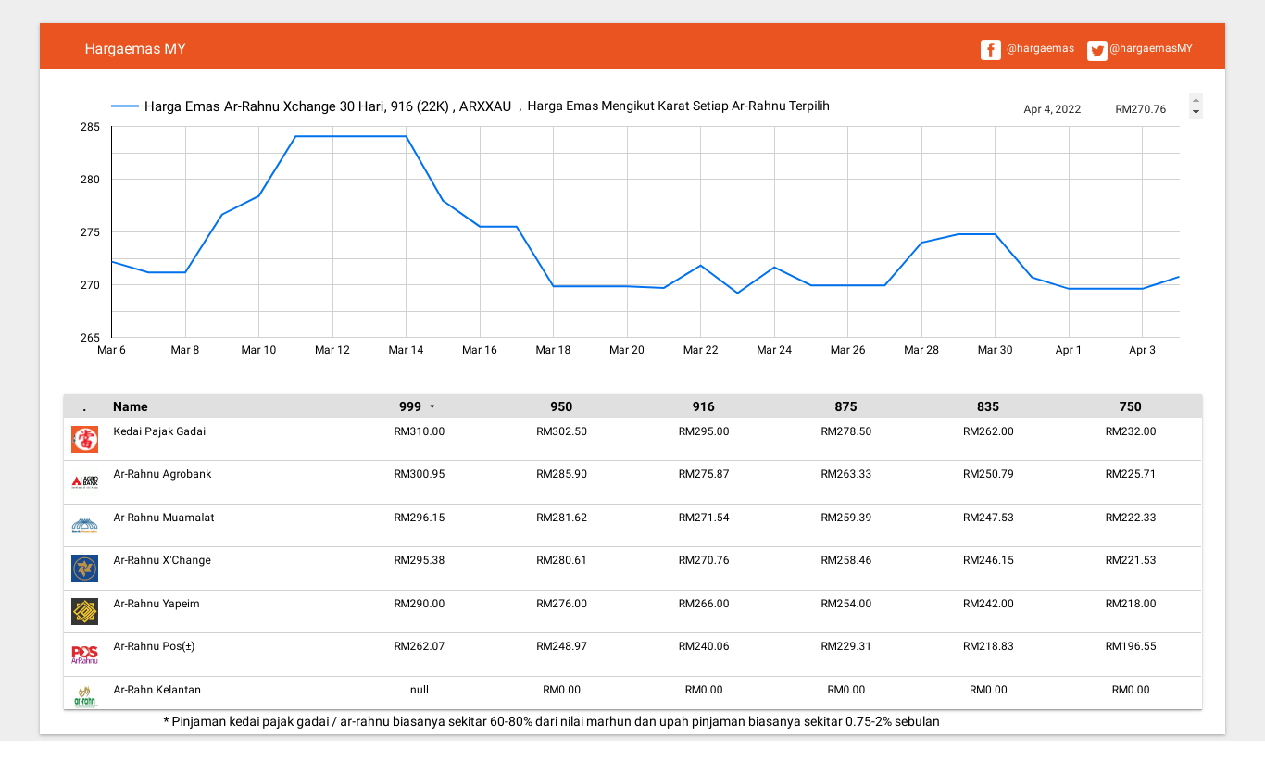
Task: Click the 265 y-axis label
Action: click(x=91, y=338)
